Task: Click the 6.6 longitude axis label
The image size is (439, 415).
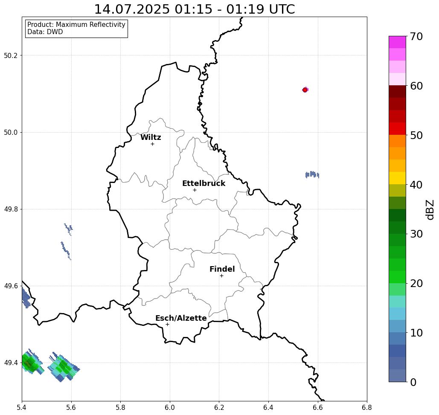Action: [318, 407]
